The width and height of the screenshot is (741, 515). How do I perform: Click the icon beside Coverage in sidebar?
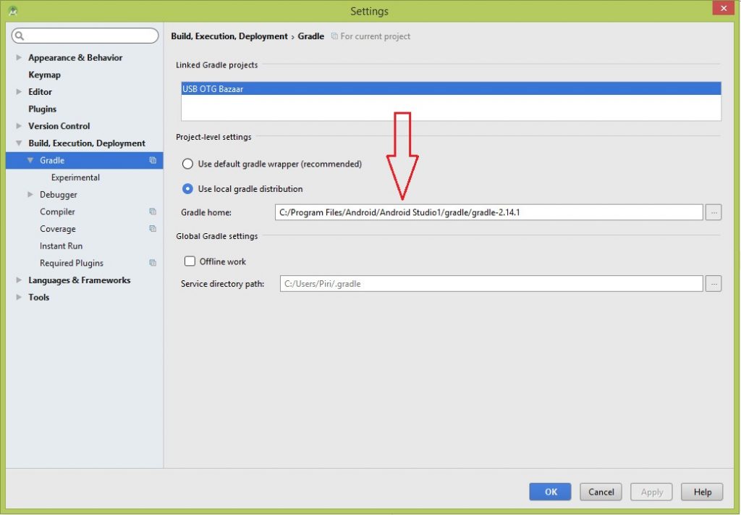pos(152,228)
